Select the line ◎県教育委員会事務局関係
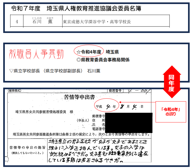This screenshot has height=168, width=191. (x=103, y=60)
